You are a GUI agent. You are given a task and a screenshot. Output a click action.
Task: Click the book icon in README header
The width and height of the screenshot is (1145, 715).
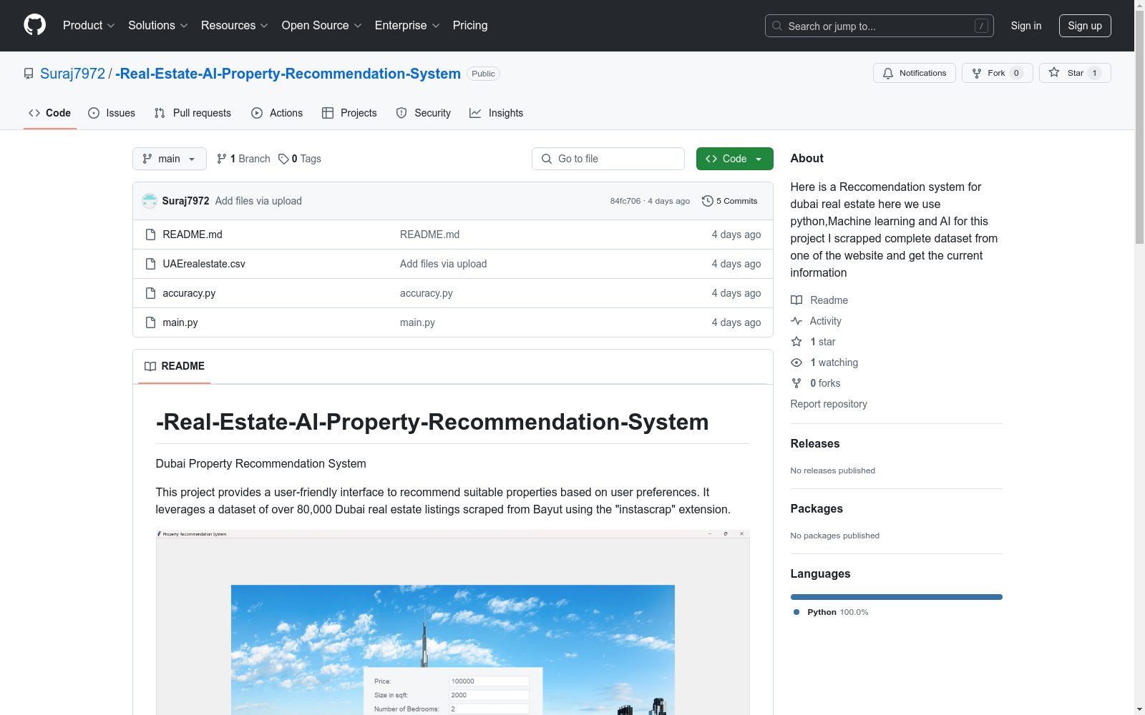[150, 366]
